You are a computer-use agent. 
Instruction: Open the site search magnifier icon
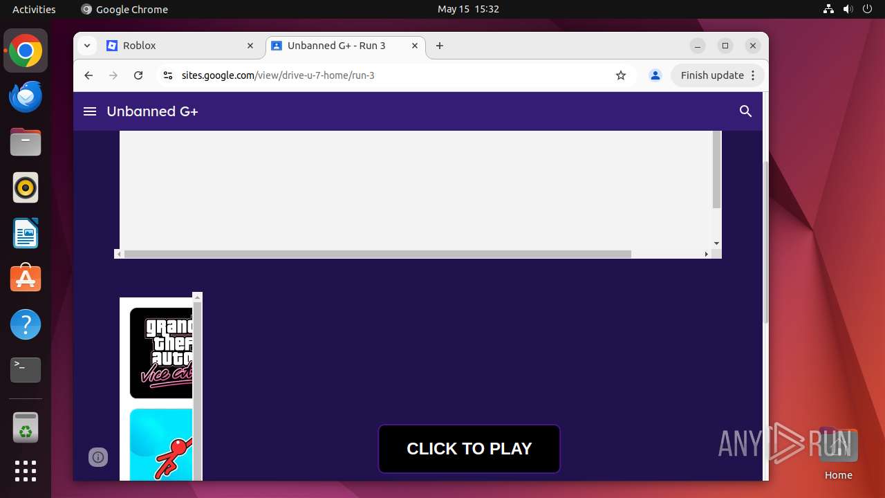tap(745, 111)
